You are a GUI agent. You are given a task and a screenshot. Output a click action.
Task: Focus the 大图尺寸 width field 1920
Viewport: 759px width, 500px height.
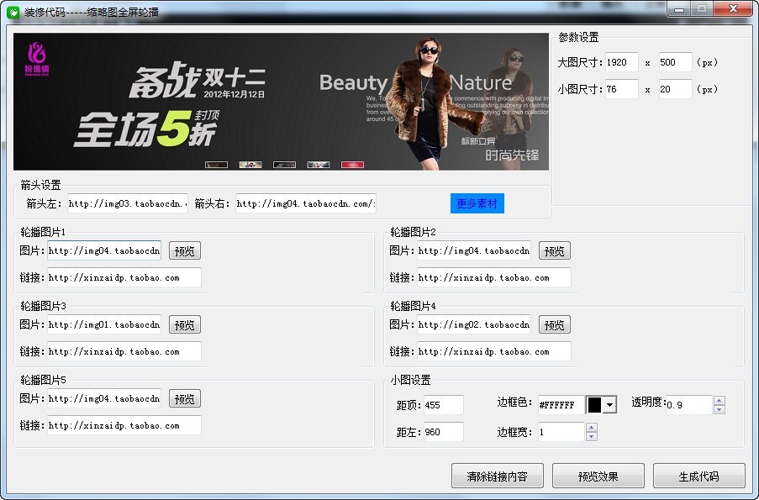[621, 62]
